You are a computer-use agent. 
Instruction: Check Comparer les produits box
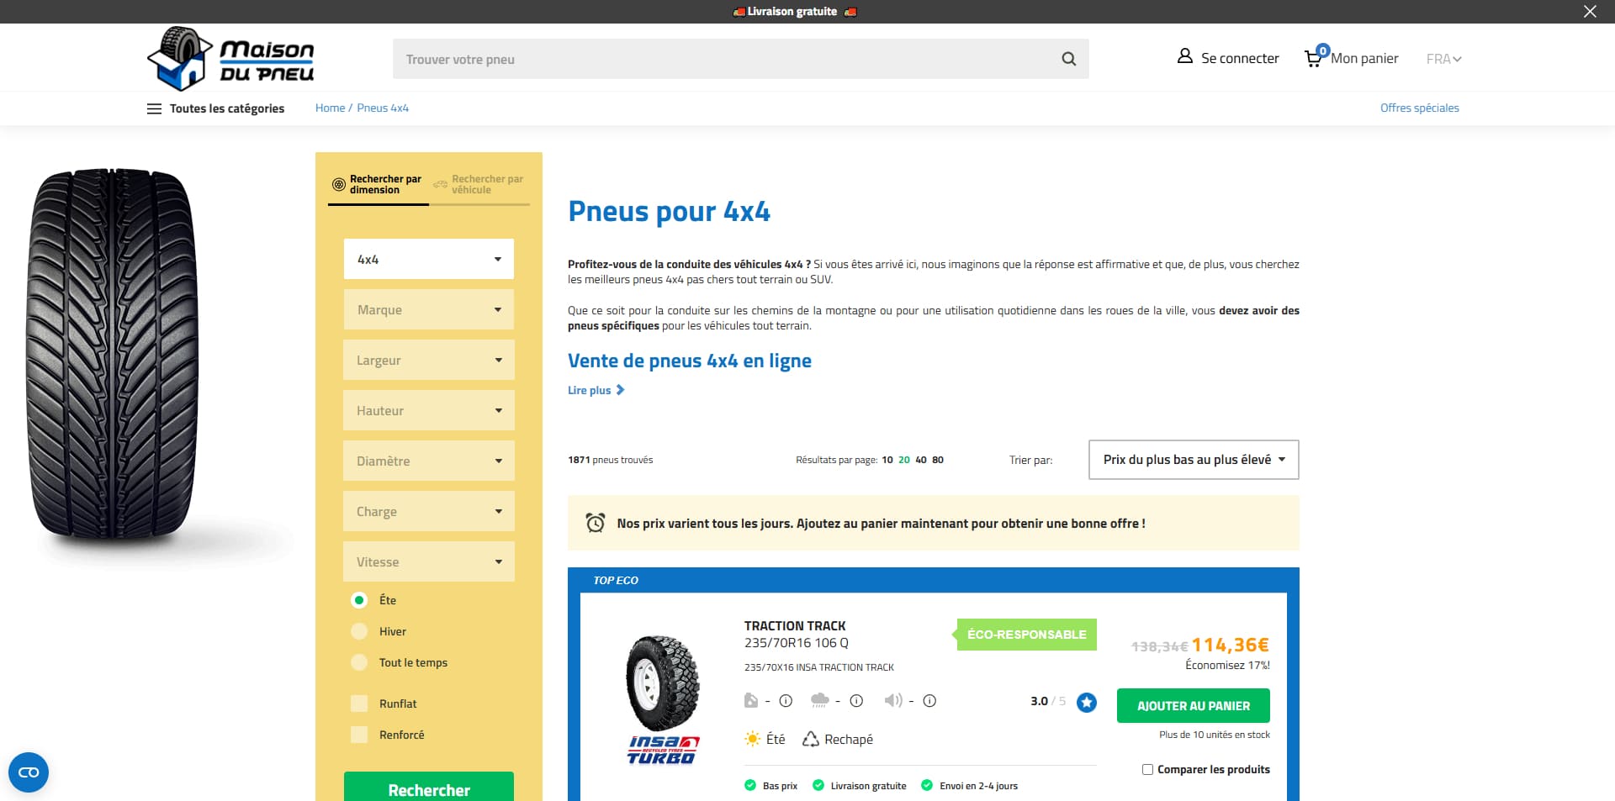1147,769
